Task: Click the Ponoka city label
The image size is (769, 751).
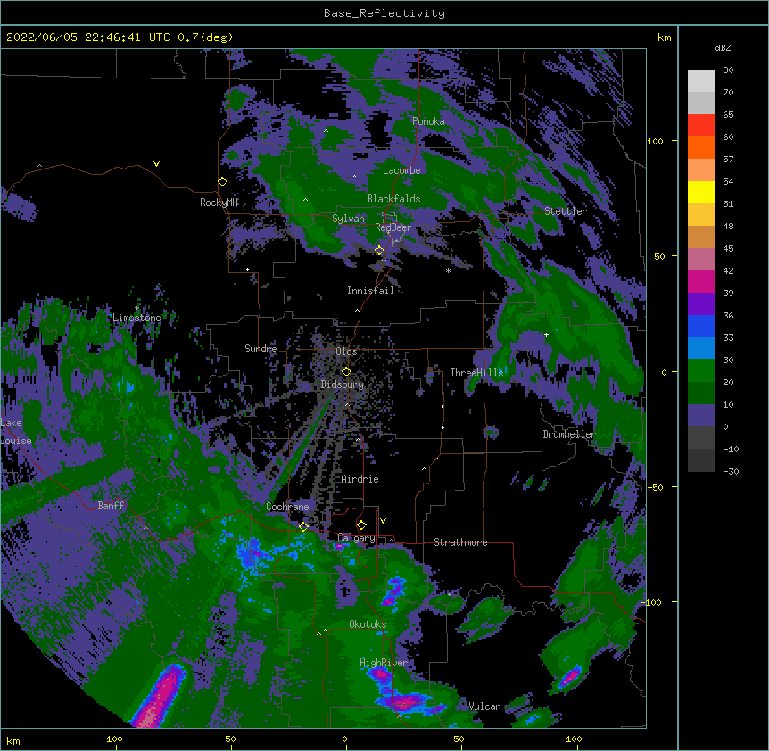Action: coord(428,121)
